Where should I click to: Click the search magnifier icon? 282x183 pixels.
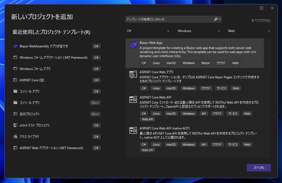click(216, 19)
